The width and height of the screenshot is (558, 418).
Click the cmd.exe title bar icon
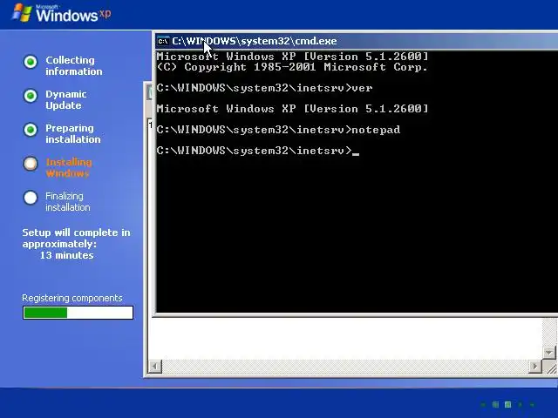click(x=163, y=41)
